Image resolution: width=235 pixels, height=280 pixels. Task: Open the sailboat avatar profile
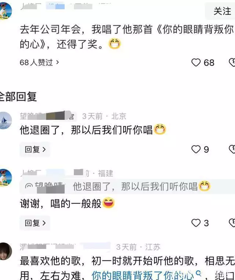click(x=5, y=120)
